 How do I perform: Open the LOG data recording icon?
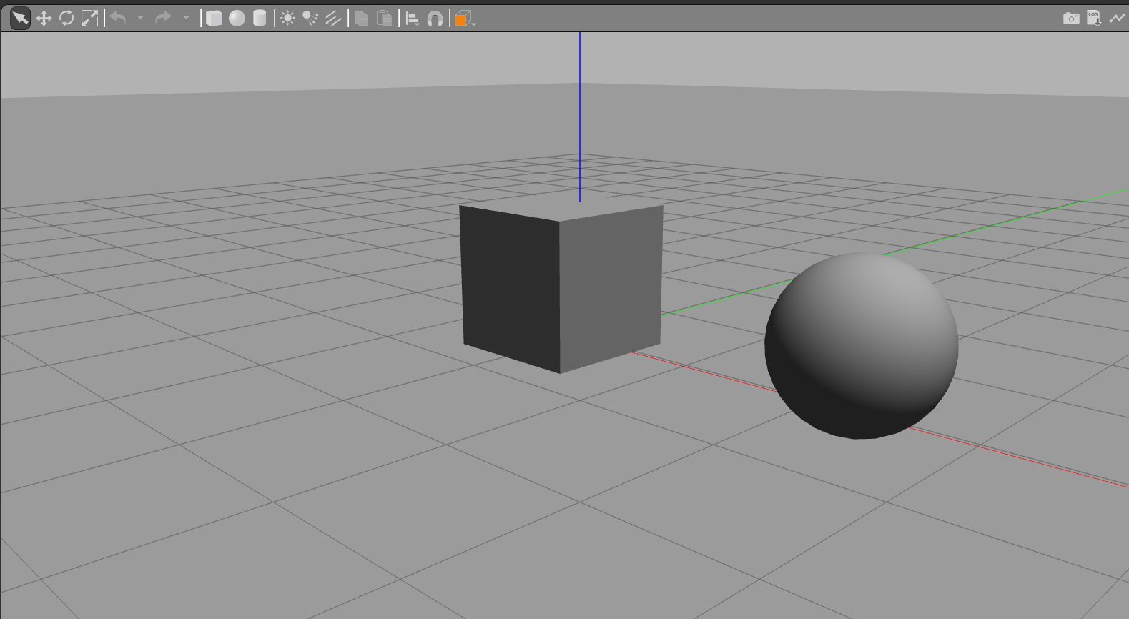[1094, 19]
